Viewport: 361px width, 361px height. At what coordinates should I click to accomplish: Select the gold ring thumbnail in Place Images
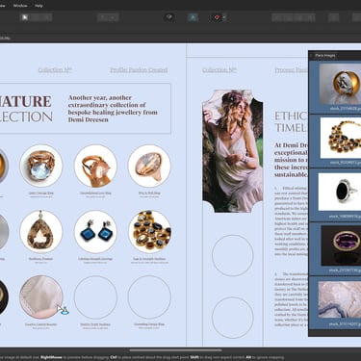point(340,84)
